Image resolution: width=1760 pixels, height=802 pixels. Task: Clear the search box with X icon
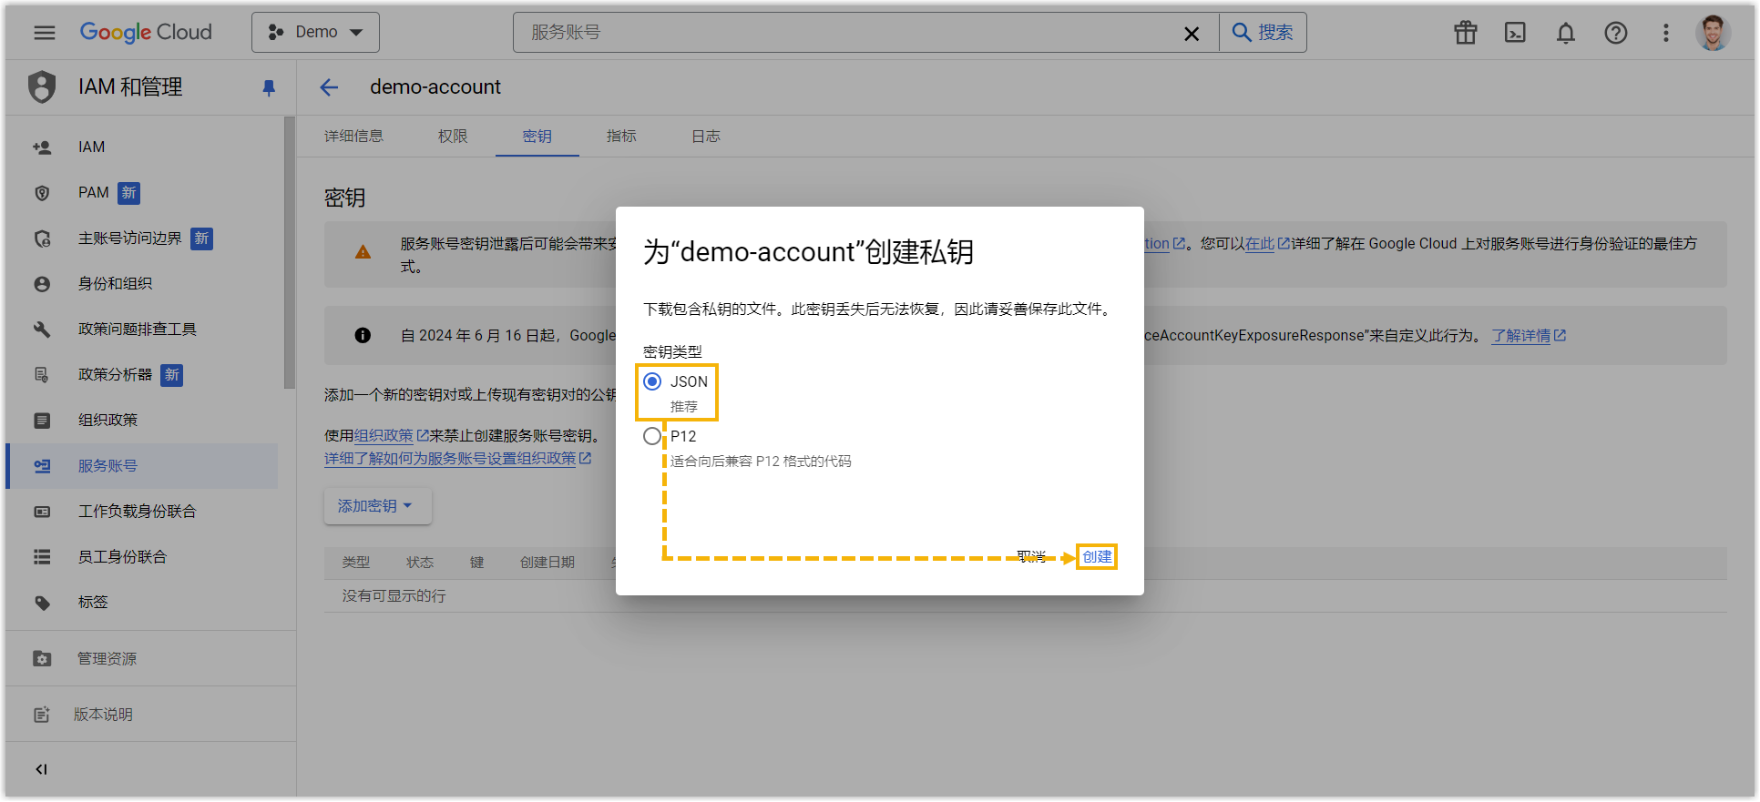(x=1191, y=34)
